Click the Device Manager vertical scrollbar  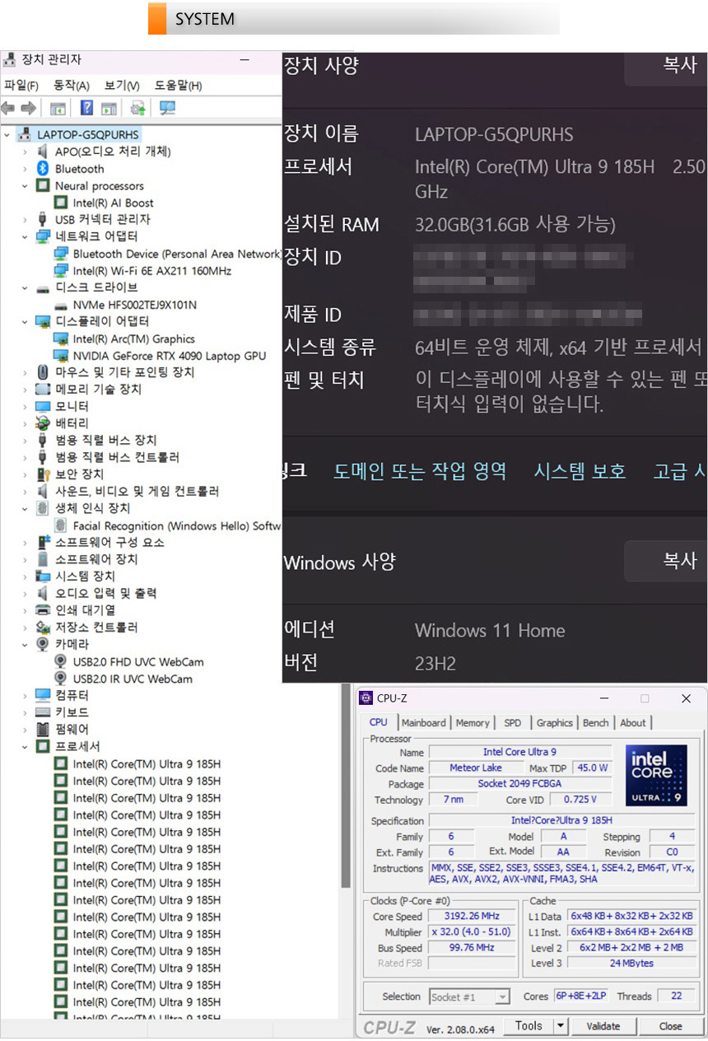point(346,577)
